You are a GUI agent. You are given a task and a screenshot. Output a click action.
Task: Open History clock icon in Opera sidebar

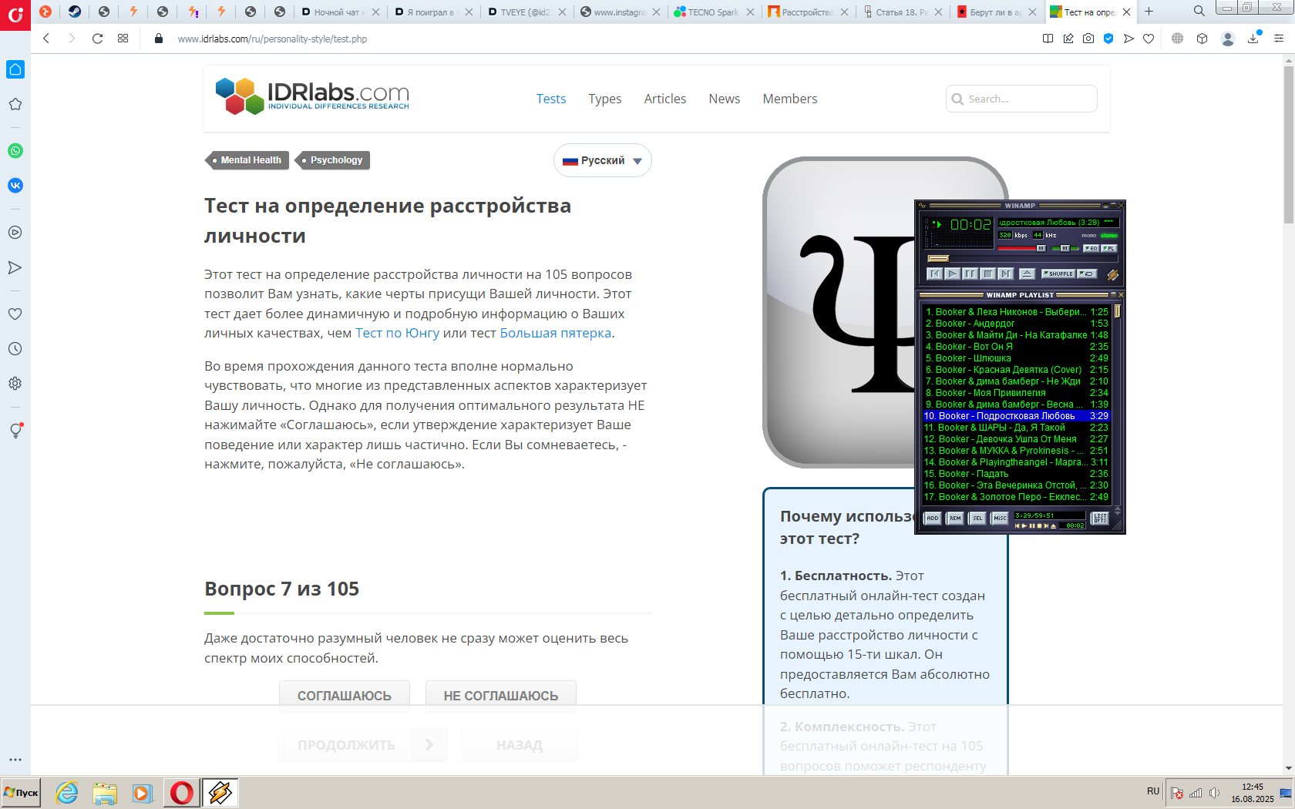click(x=15, y=349)
